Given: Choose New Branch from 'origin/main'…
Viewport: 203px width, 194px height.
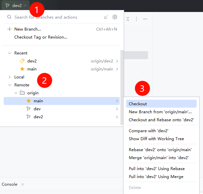Looking at the screenshot, I should (x=161, y=112).
